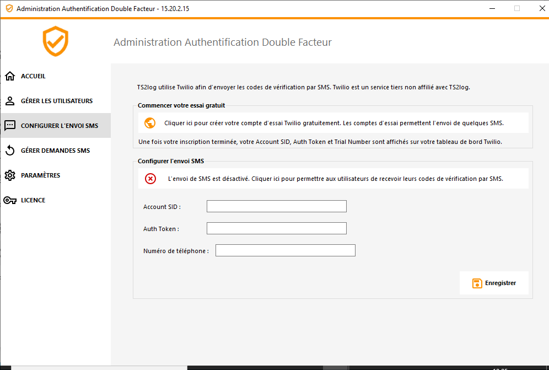Image resolution: width=549 pixels, height=370 pixels.
Task: Click the speech bubble SMS icon in sidebar
Action: tap(10, 125)
